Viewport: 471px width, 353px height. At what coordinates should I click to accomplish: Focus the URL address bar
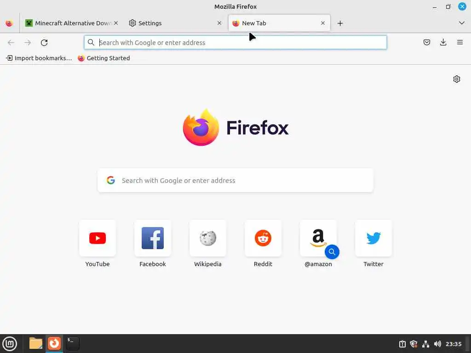tap(235, 43)
